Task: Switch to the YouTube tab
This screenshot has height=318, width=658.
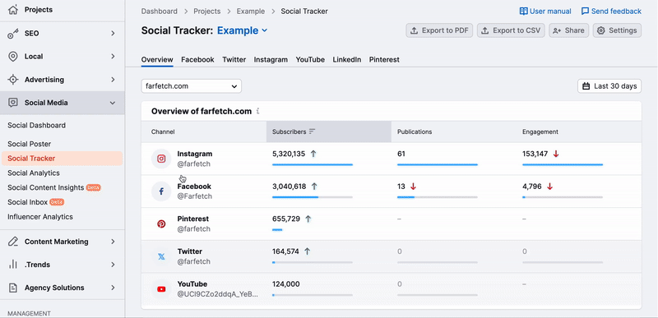Action: pos(310,59)
